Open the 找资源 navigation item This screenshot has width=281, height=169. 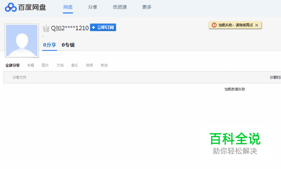[x=120, y=7]
